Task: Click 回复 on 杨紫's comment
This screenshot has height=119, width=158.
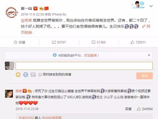Action: tap(128, 109)
